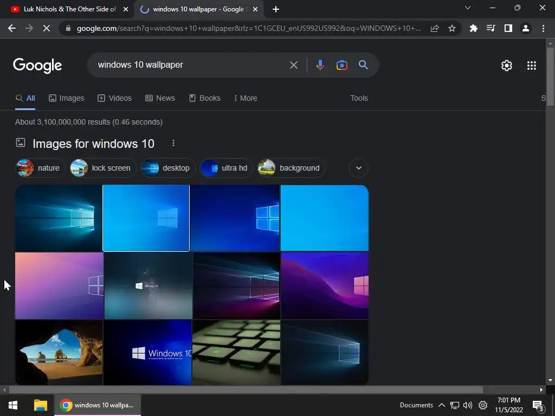
Task: Expand the More search categories
Action: [x=246, y=99]
